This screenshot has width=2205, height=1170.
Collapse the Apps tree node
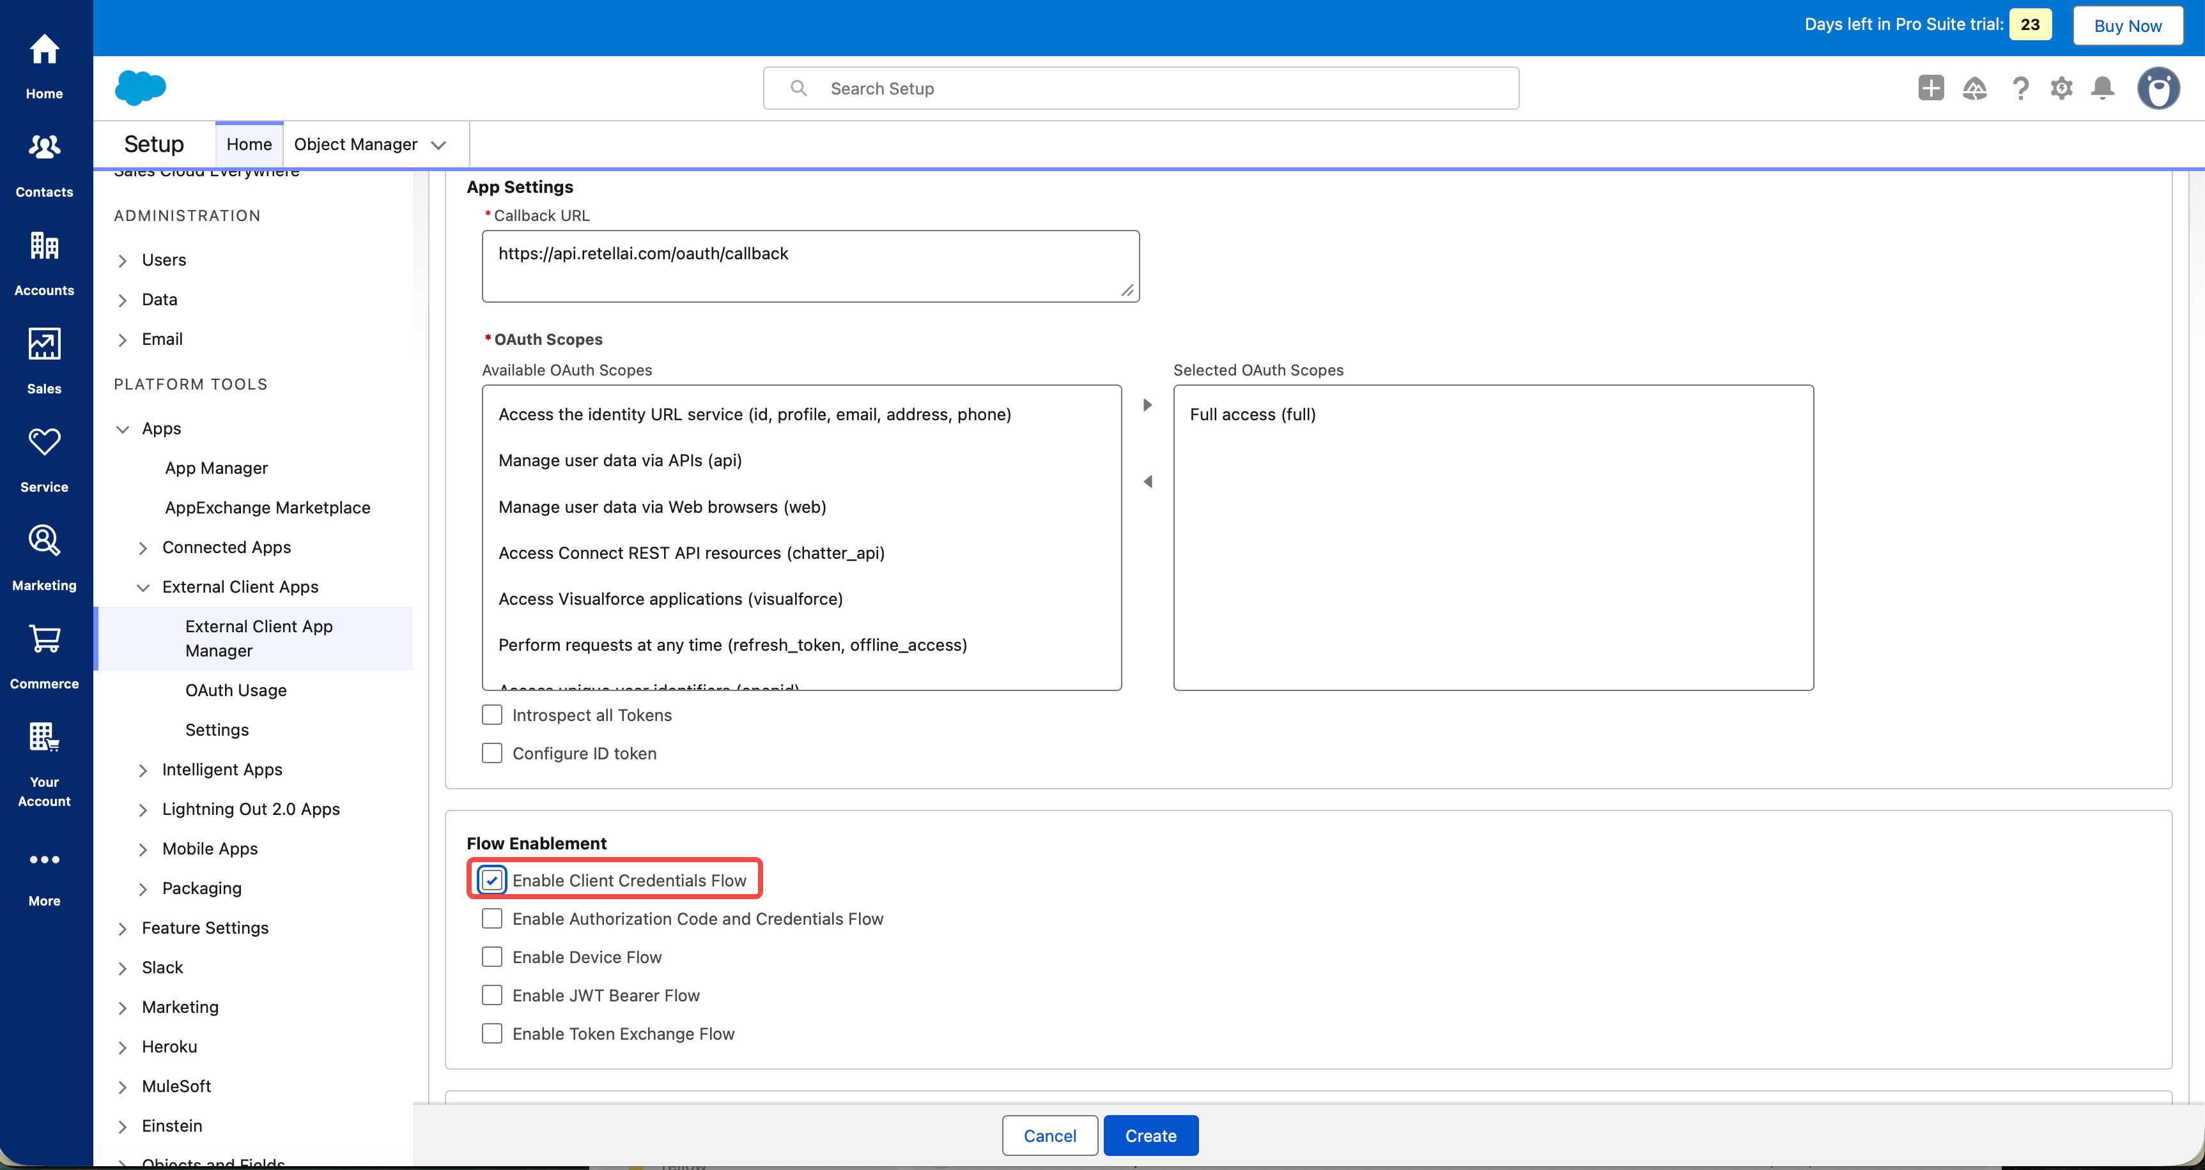[x=123, y=429]
